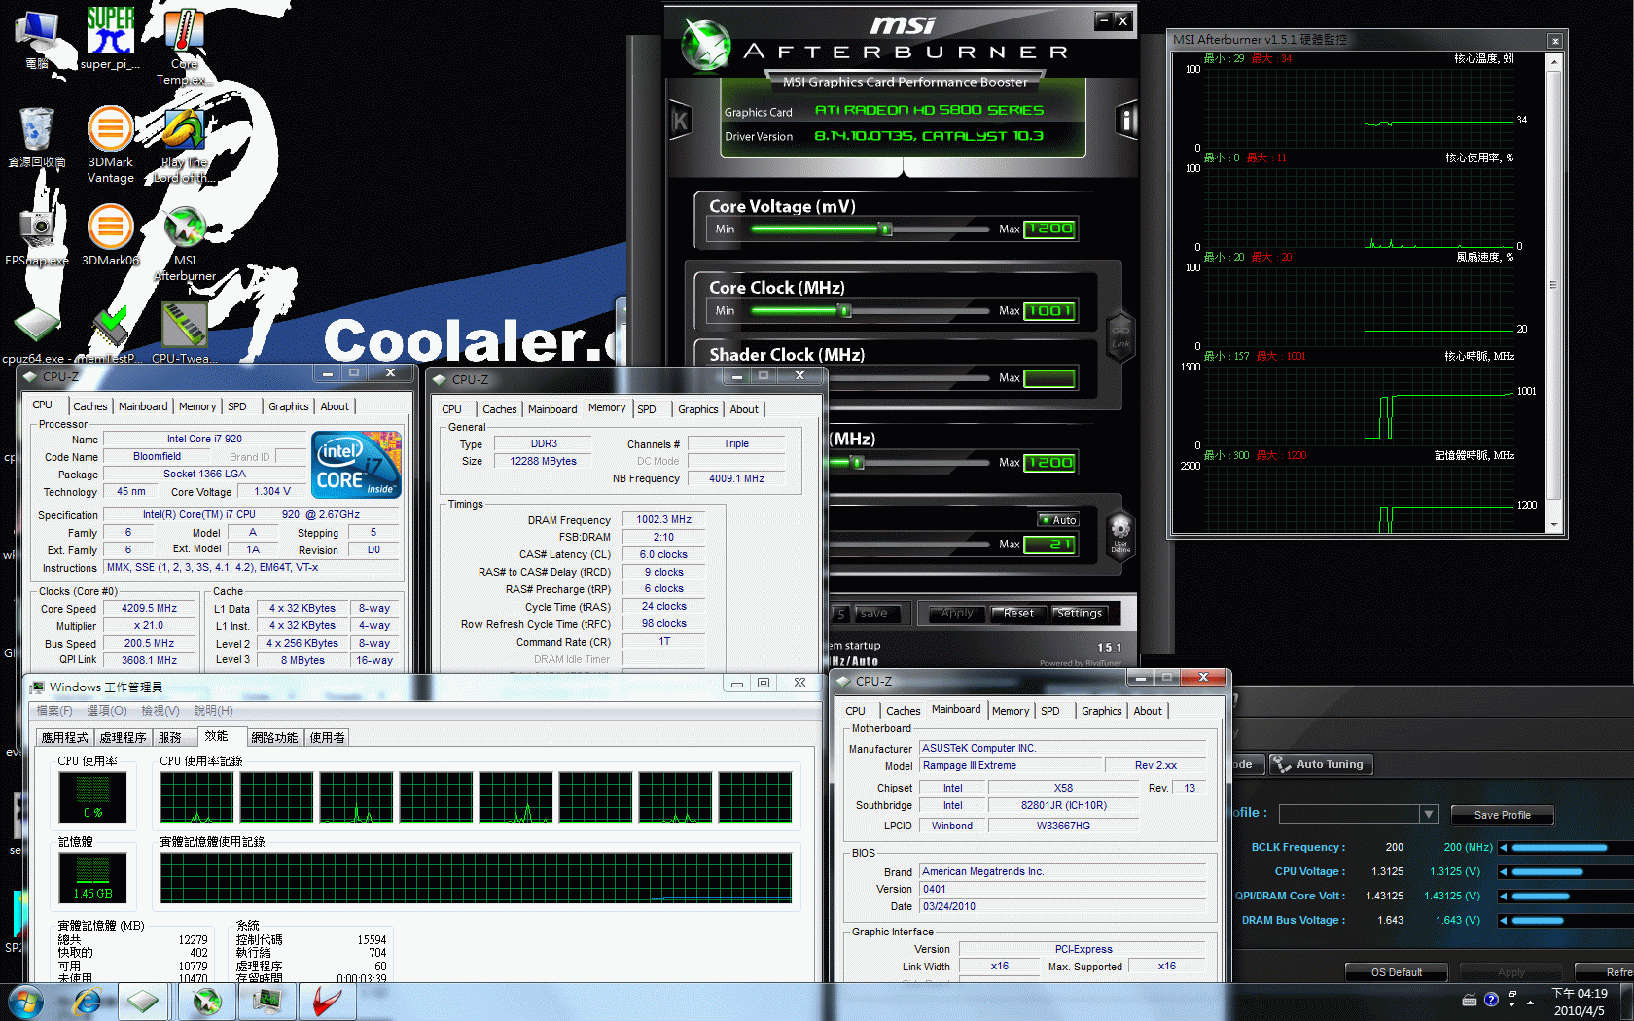Click the Save Profile button

[1502, 815]
